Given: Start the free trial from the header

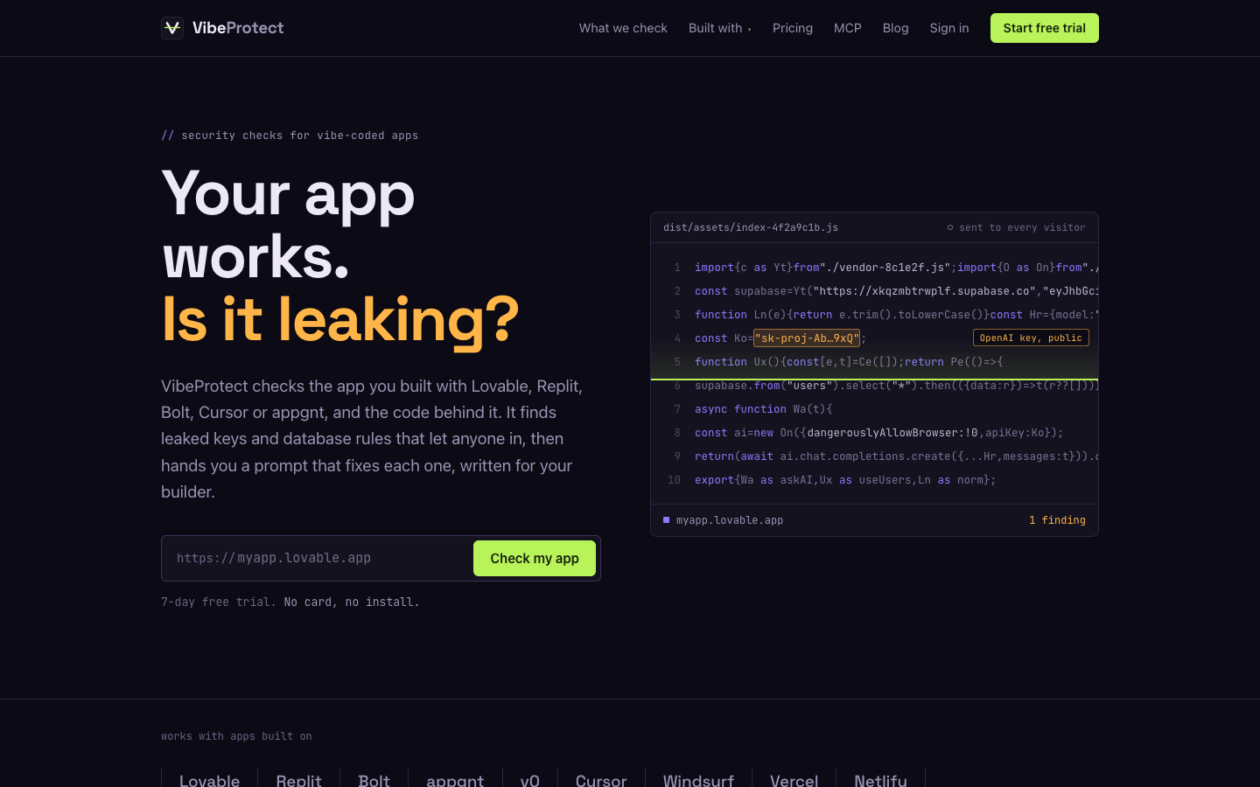Looking at the screenshot, I should pyautogui.click(x=1045, y=28).
